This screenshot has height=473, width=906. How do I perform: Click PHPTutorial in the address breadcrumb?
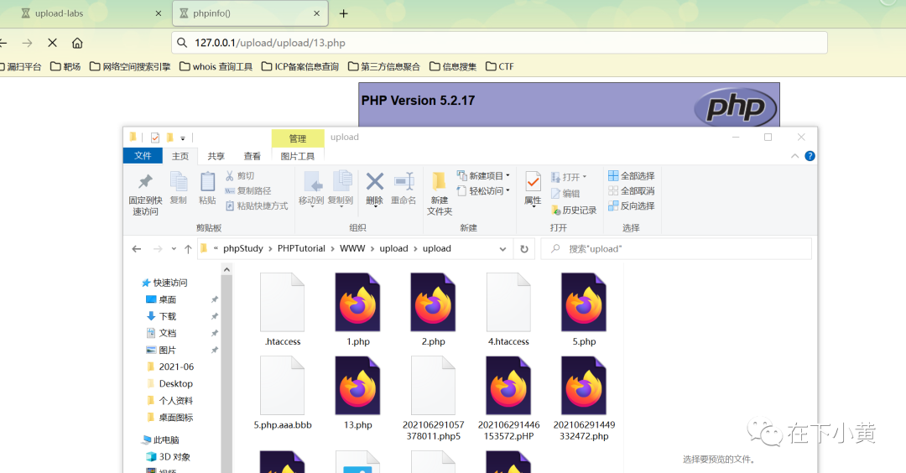[x=301, y=248]
